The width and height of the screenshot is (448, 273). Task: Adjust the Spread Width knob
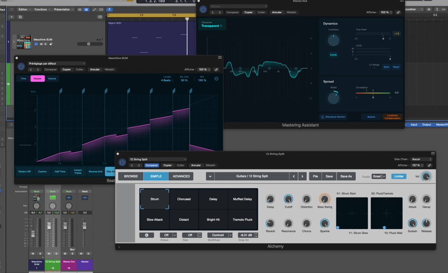(333, 98)
